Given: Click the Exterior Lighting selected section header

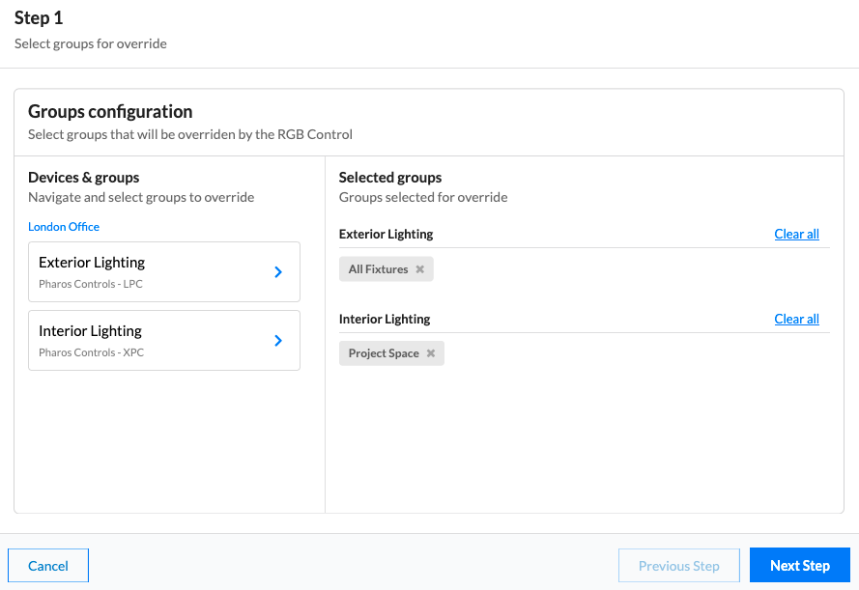Looking at the screenshot, I should pos(386,235).
